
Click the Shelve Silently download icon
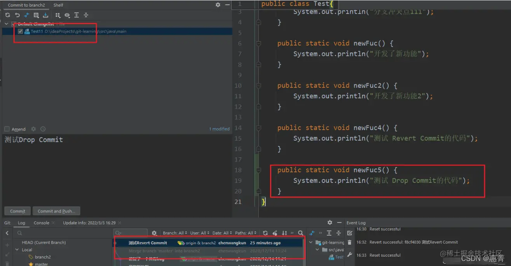[x=45, y=15]
